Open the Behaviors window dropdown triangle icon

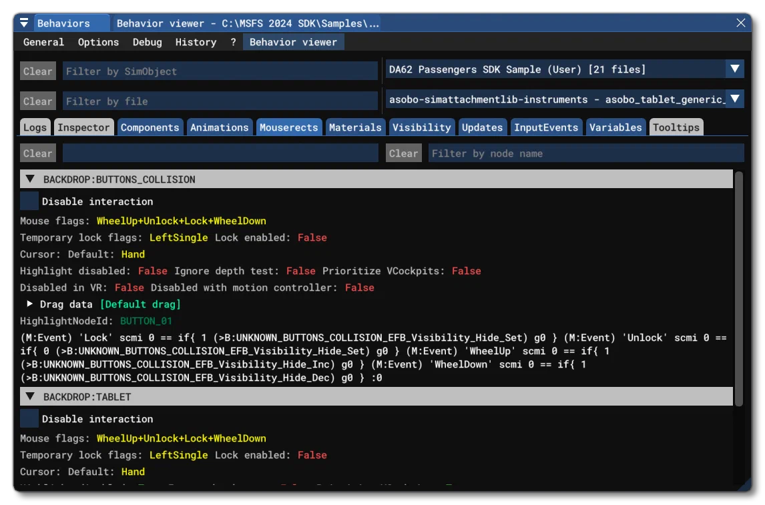tap(24, 23)
